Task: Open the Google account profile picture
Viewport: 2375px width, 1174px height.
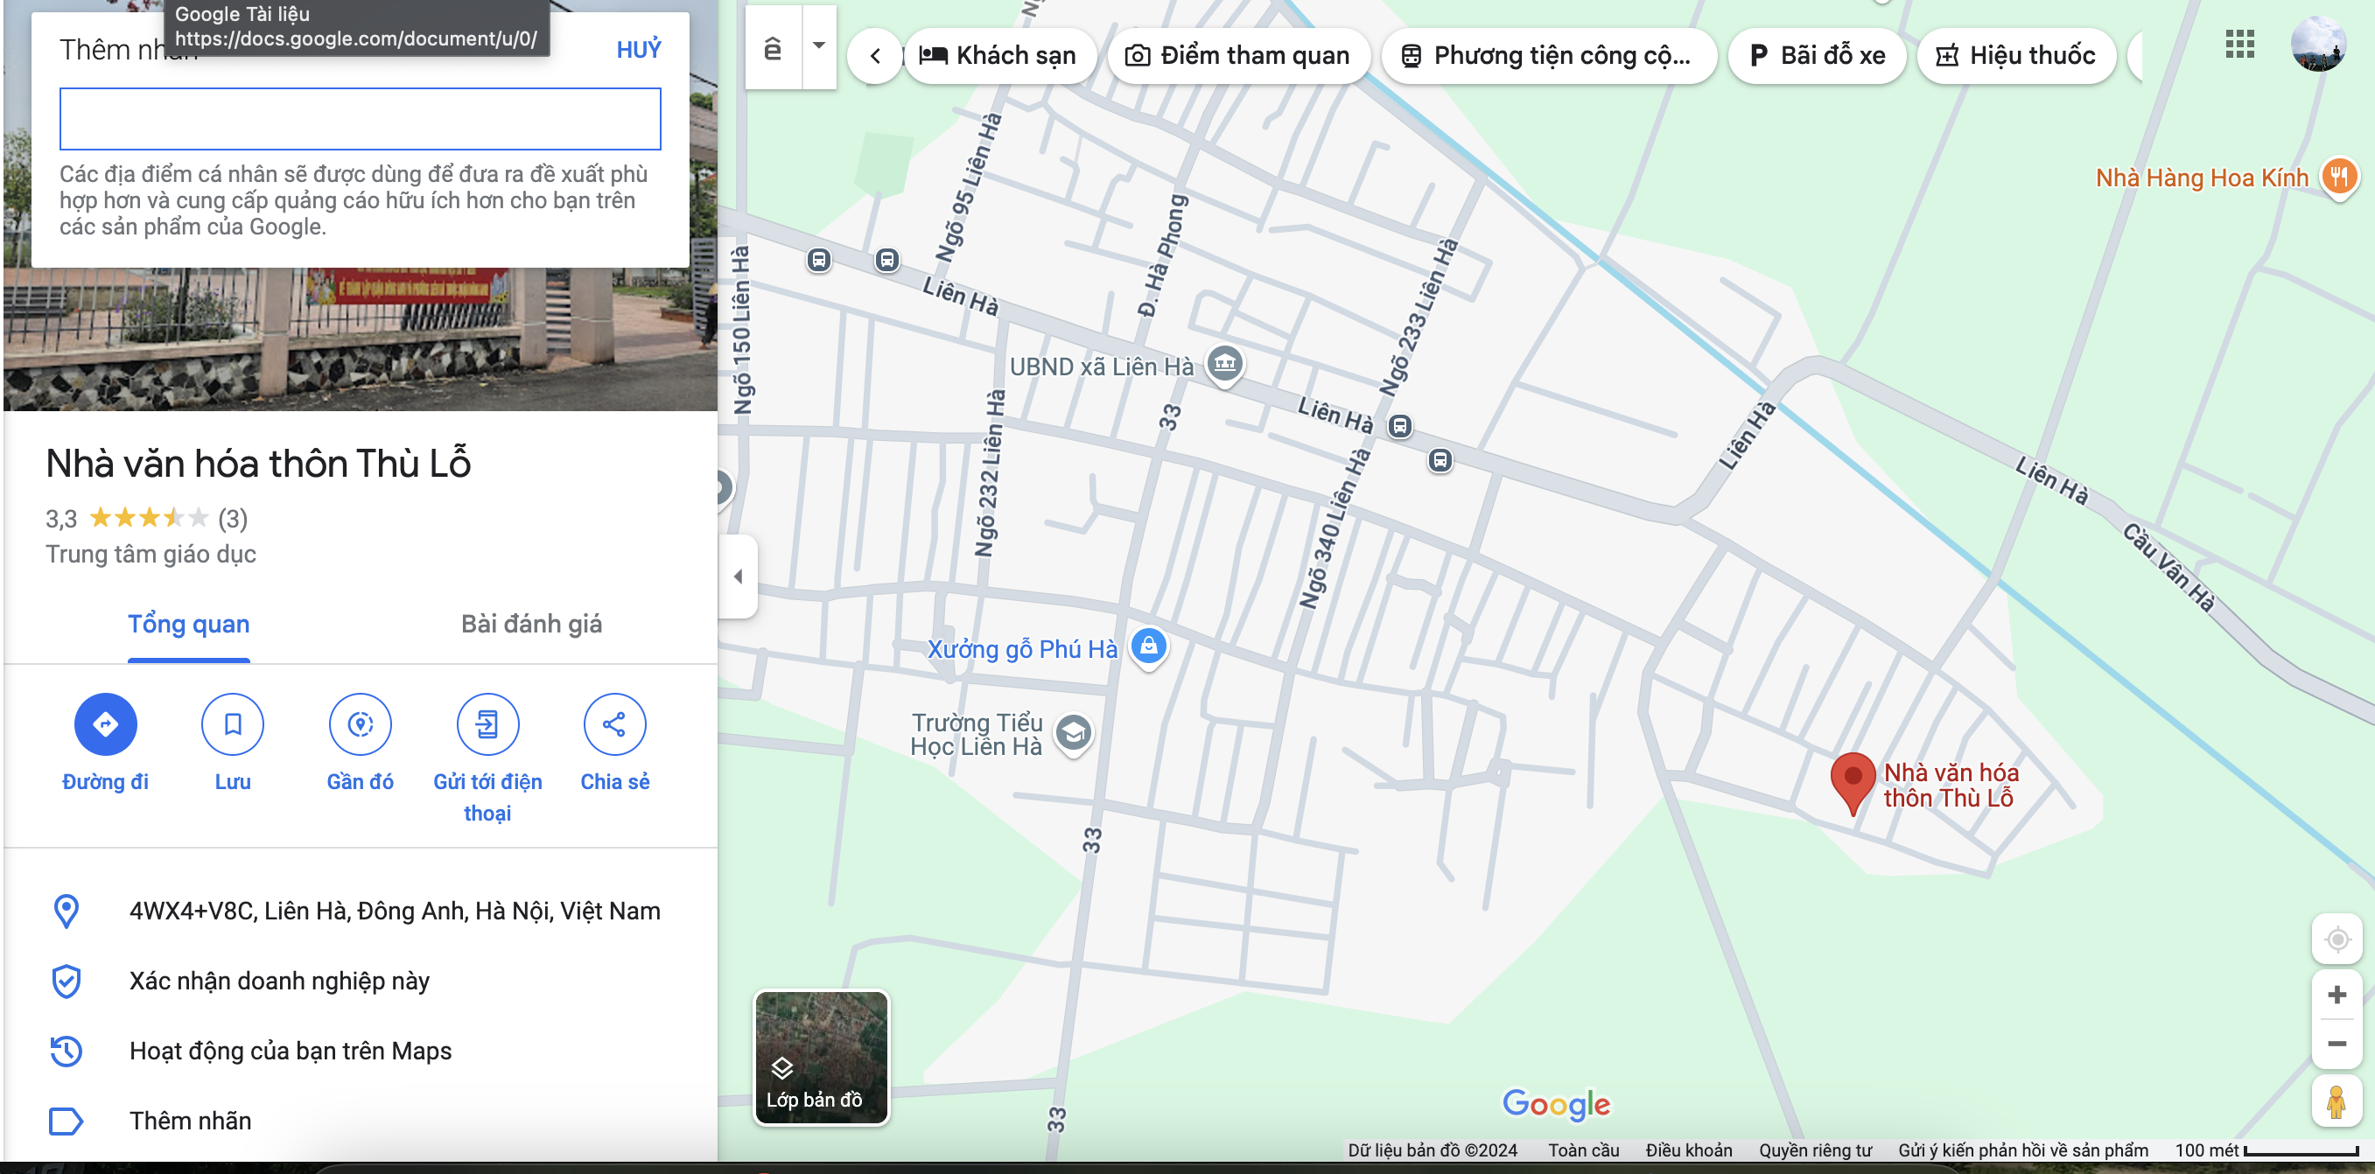Action: [2318, 45]
